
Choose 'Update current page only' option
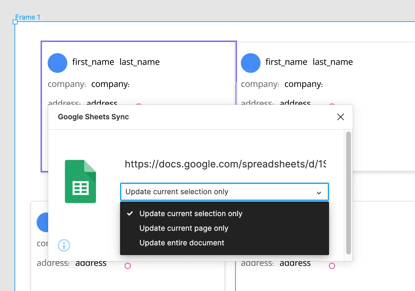point(184,228)
